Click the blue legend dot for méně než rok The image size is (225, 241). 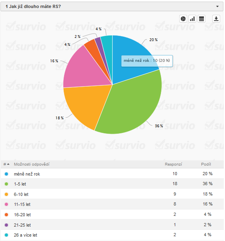point(6,174)
